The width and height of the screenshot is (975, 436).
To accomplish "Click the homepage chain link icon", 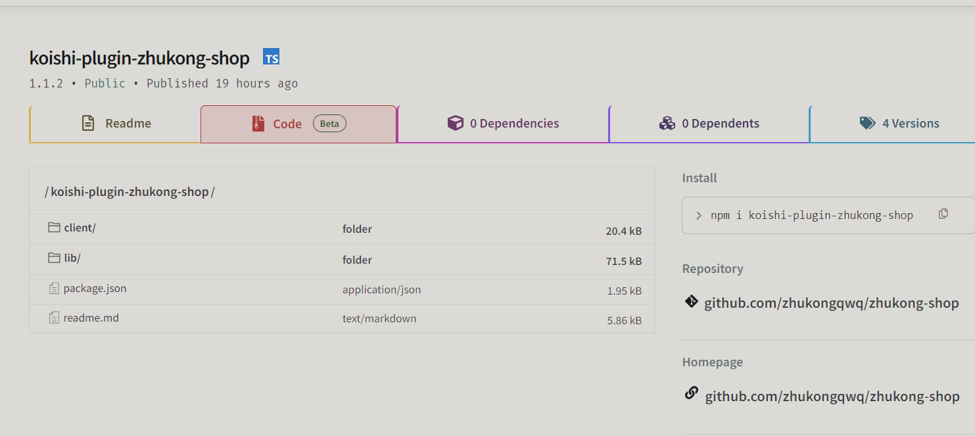I will [691, 394].
